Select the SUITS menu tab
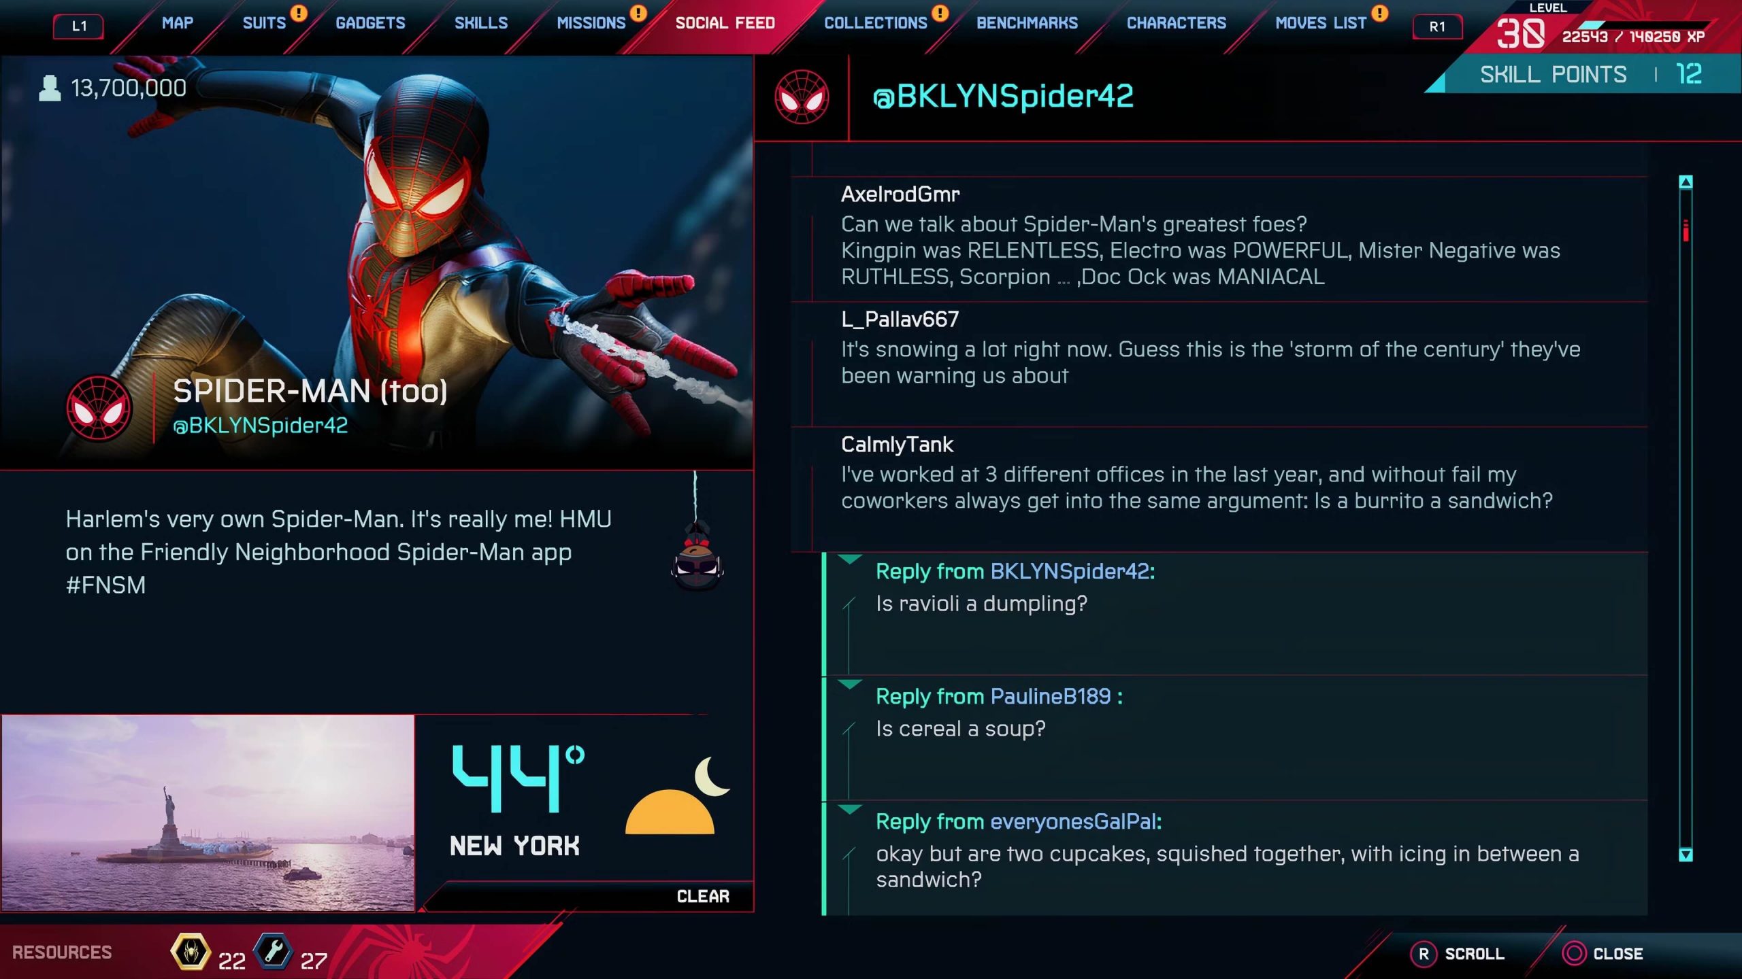The image size is (1742, 979). pyautogui.click(x=265, y=22)
